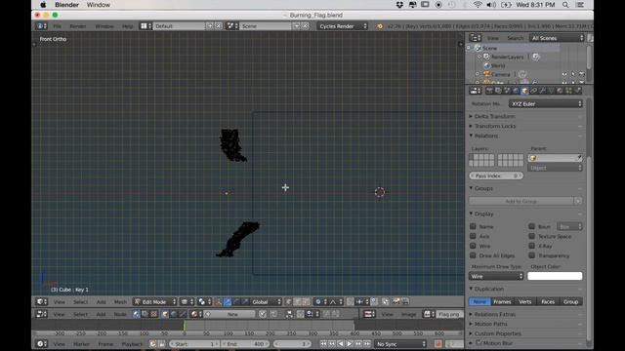Image resolution: width=625 pixels, height=351 pixels.
Task: Jump to the last frame
Action: pyautogui.click(x=367, y=344)
